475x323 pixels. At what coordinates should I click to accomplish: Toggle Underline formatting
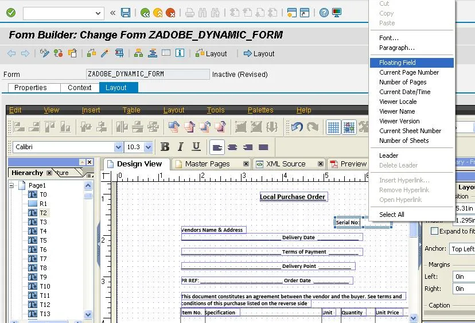point(196,147)
